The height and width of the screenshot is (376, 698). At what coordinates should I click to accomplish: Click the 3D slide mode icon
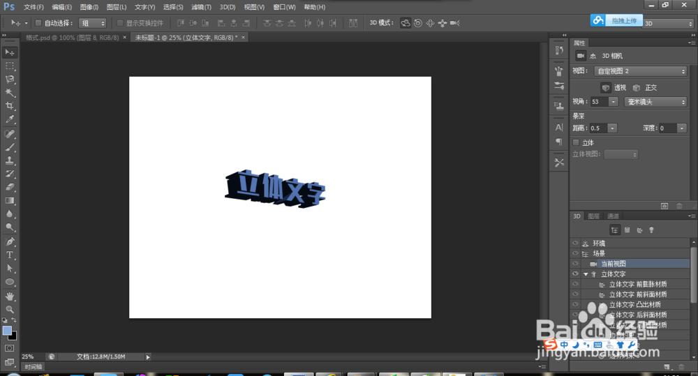443,23
